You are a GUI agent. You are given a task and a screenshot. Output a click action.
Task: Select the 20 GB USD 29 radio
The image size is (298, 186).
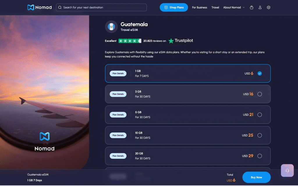[260, 156]
